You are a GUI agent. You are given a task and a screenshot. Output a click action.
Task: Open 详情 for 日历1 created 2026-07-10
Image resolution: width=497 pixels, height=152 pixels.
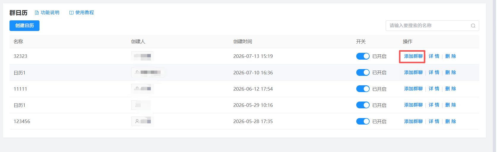(434, 72)
